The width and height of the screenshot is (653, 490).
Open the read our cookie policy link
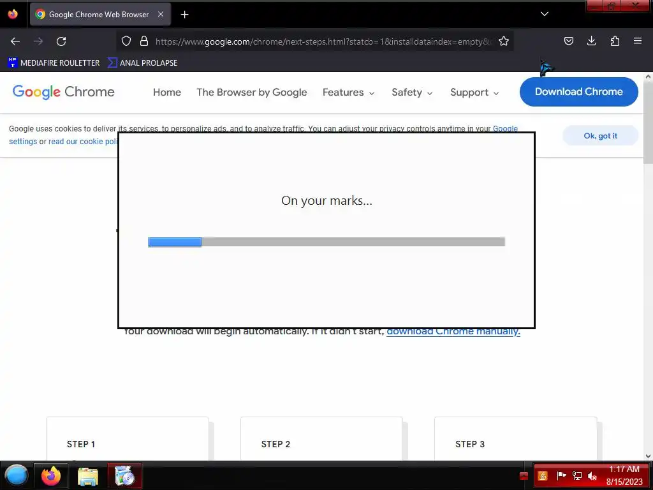83,142
